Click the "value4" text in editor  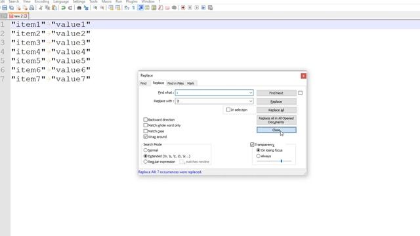click(x=71, y=52)
